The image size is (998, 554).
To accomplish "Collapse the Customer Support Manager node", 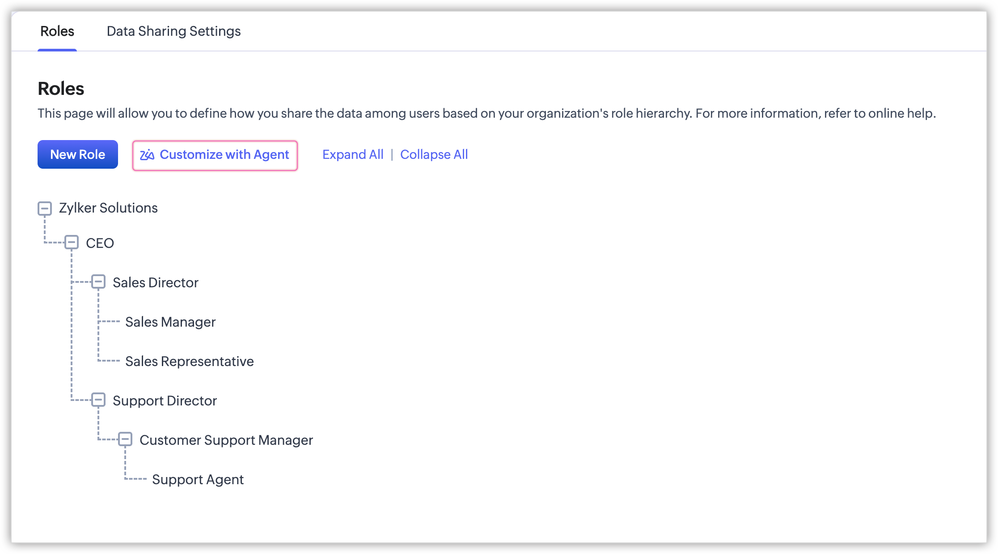I will pyautogui.click(x=125, y=439).
